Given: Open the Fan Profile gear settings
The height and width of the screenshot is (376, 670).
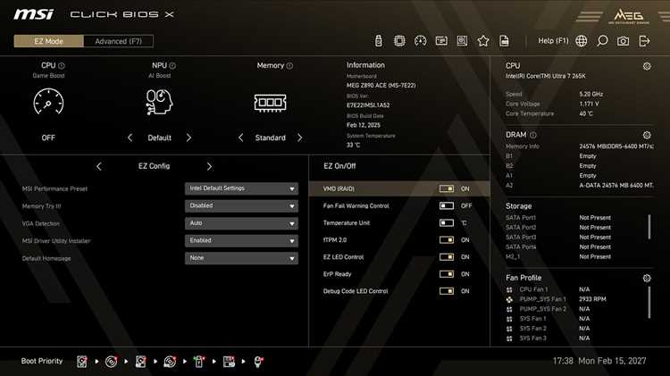Looking at the screenshot, I should [647, 278].
